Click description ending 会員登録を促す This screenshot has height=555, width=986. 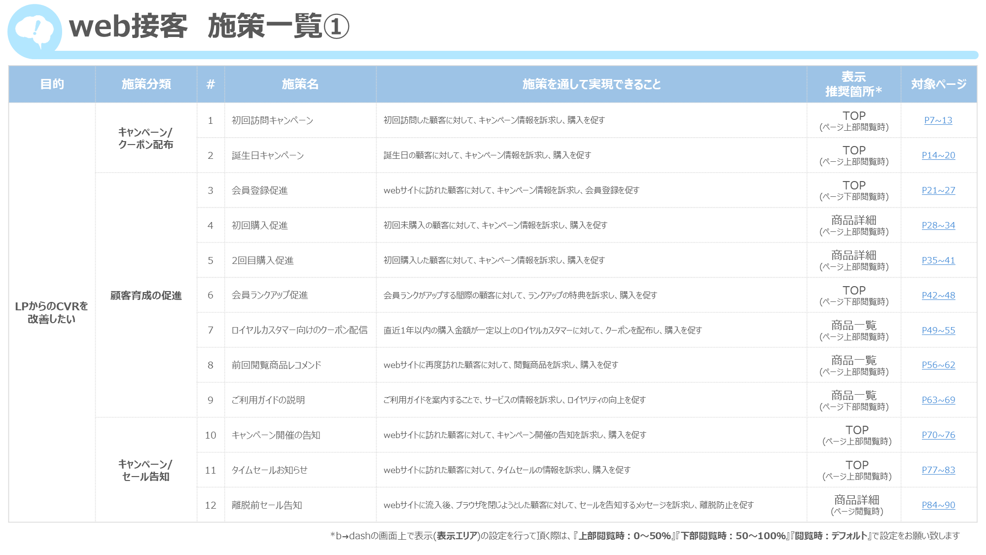click(x=511, y=190)
